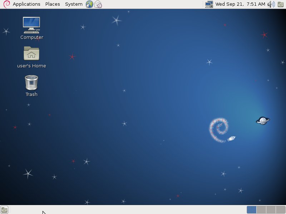
Task: Click the "Computer" label text
Action: click(32, 37)
